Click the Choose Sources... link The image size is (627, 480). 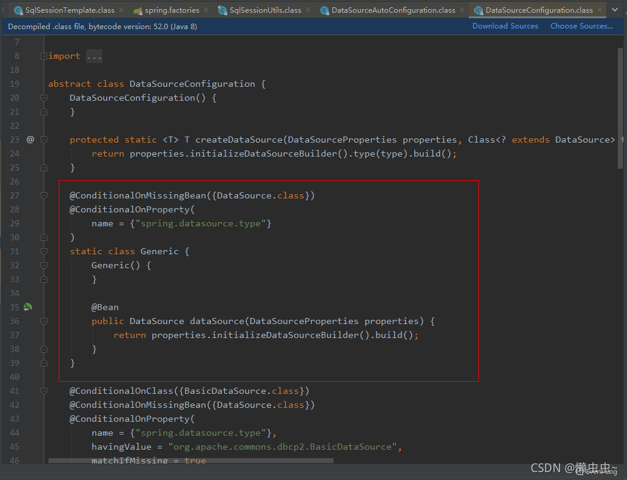click(582, 26)
